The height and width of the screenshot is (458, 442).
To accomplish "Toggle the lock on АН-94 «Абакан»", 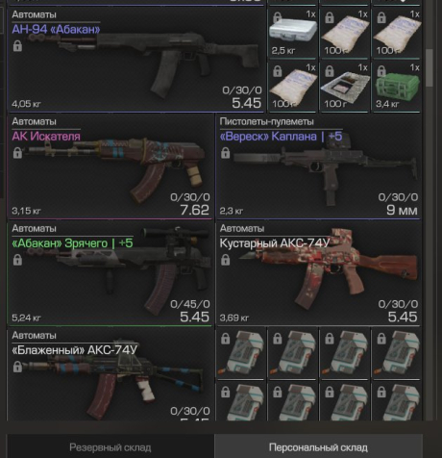I will 17,46.
